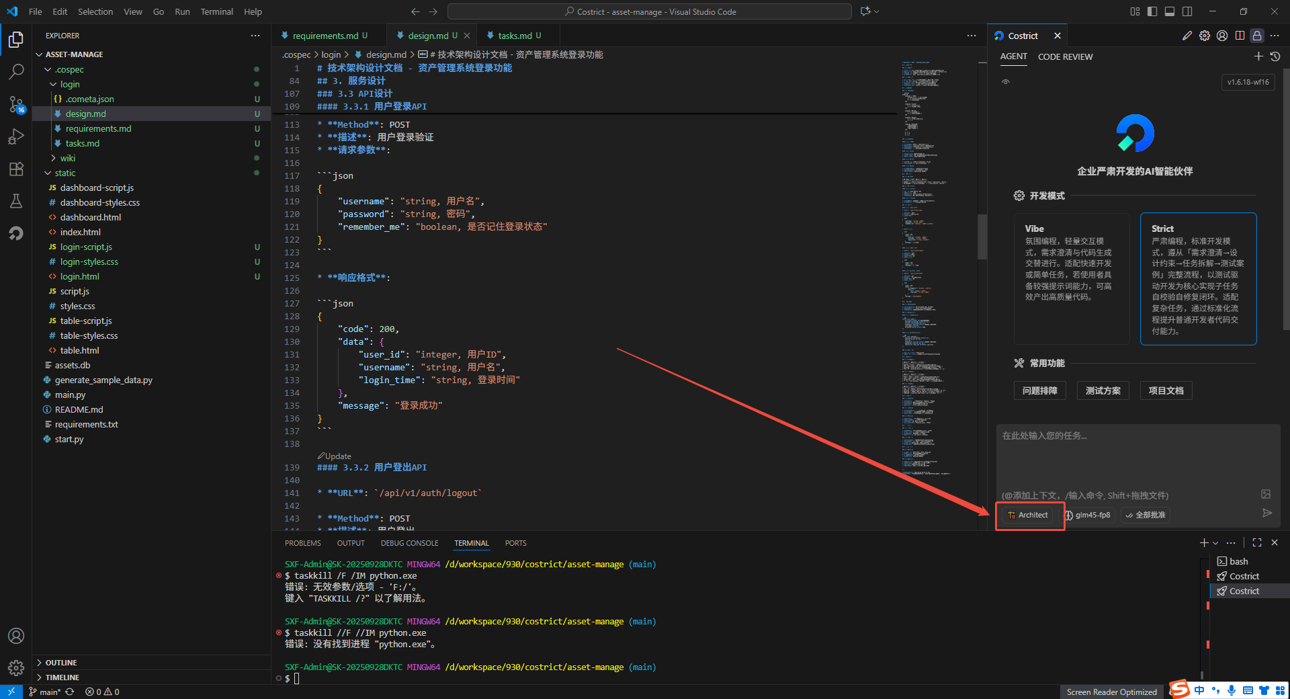Click the add image icon in task input
Image resolution: width=1290 pixels, height=699 pixels.
(x=1266, y=494)
